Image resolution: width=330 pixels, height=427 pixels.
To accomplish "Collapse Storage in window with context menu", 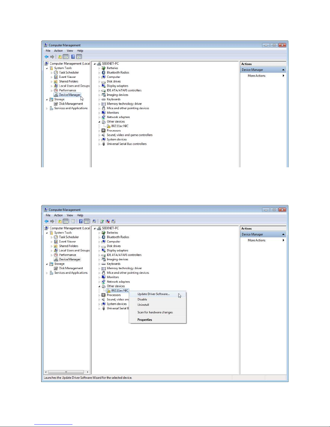I will 47,264.
